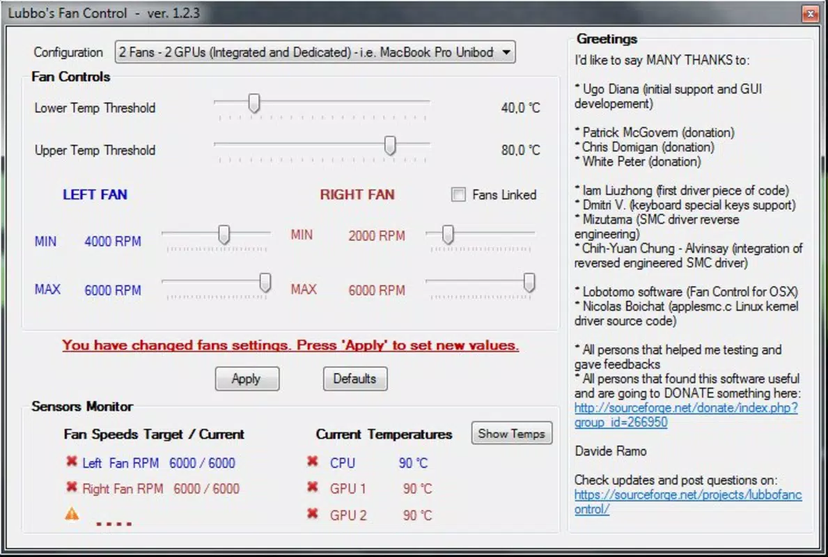Click the GPU 2 label

click(x=348, y=515)
